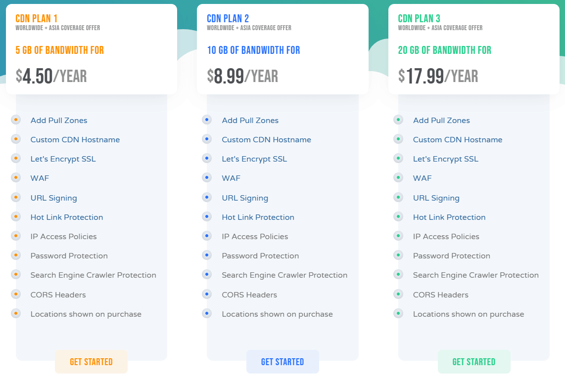Click the blue bullet beside Password Protection
The width and height of the screenshot is (565, 378).
(207, 255)
